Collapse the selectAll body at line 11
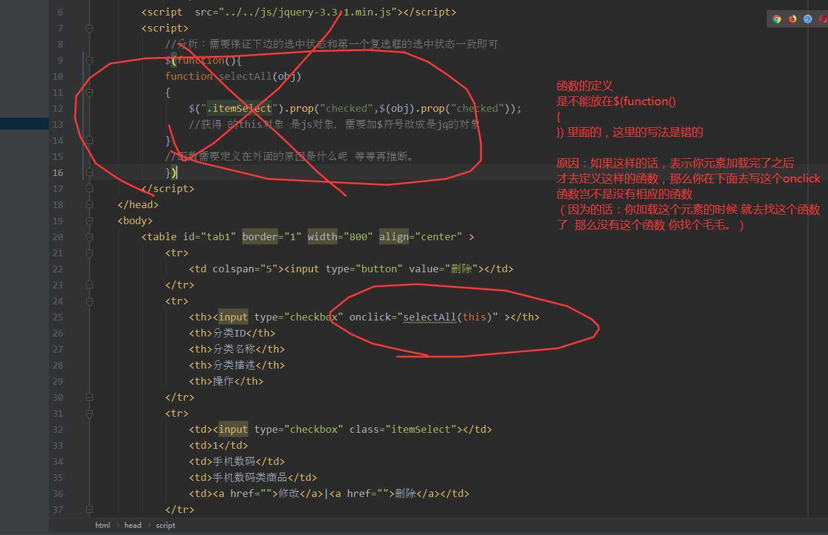The height and width of the screenshot is (535, 828). (x=89, y=92)
